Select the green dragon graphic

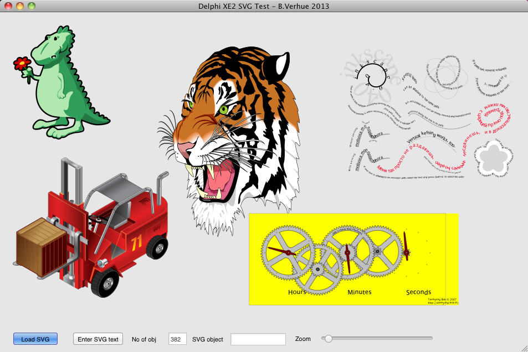tap(65, 83)
